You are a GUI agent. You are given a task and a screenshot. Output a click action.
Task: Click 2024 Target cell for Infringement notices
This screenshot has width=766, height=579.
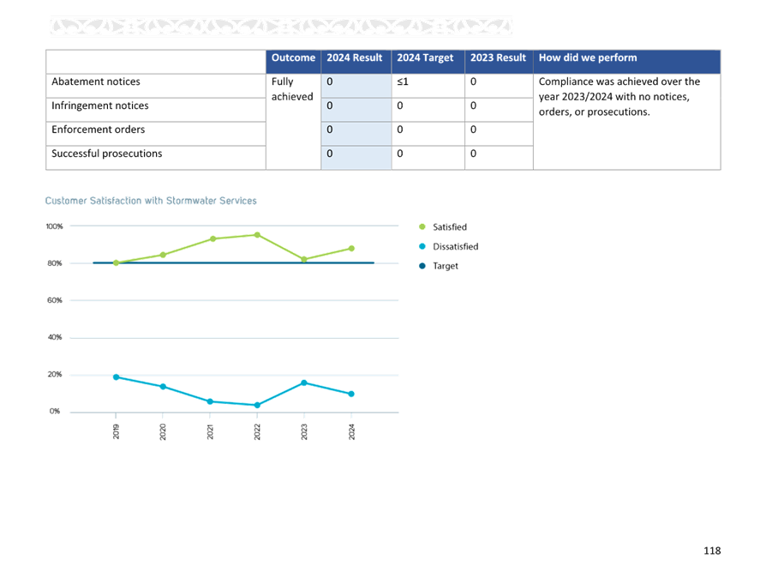pyautogui.click(x=428, y=110)
